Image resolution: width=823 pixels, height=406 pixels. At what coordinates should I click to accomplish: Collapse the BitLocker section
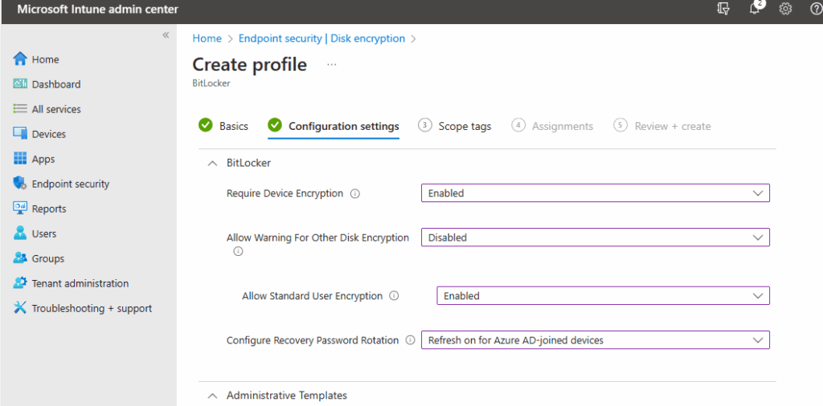213,163
